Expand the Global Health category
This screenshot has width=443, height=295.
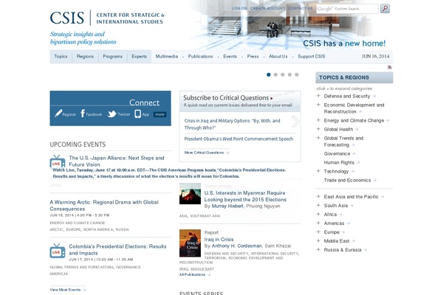(318, 129)
